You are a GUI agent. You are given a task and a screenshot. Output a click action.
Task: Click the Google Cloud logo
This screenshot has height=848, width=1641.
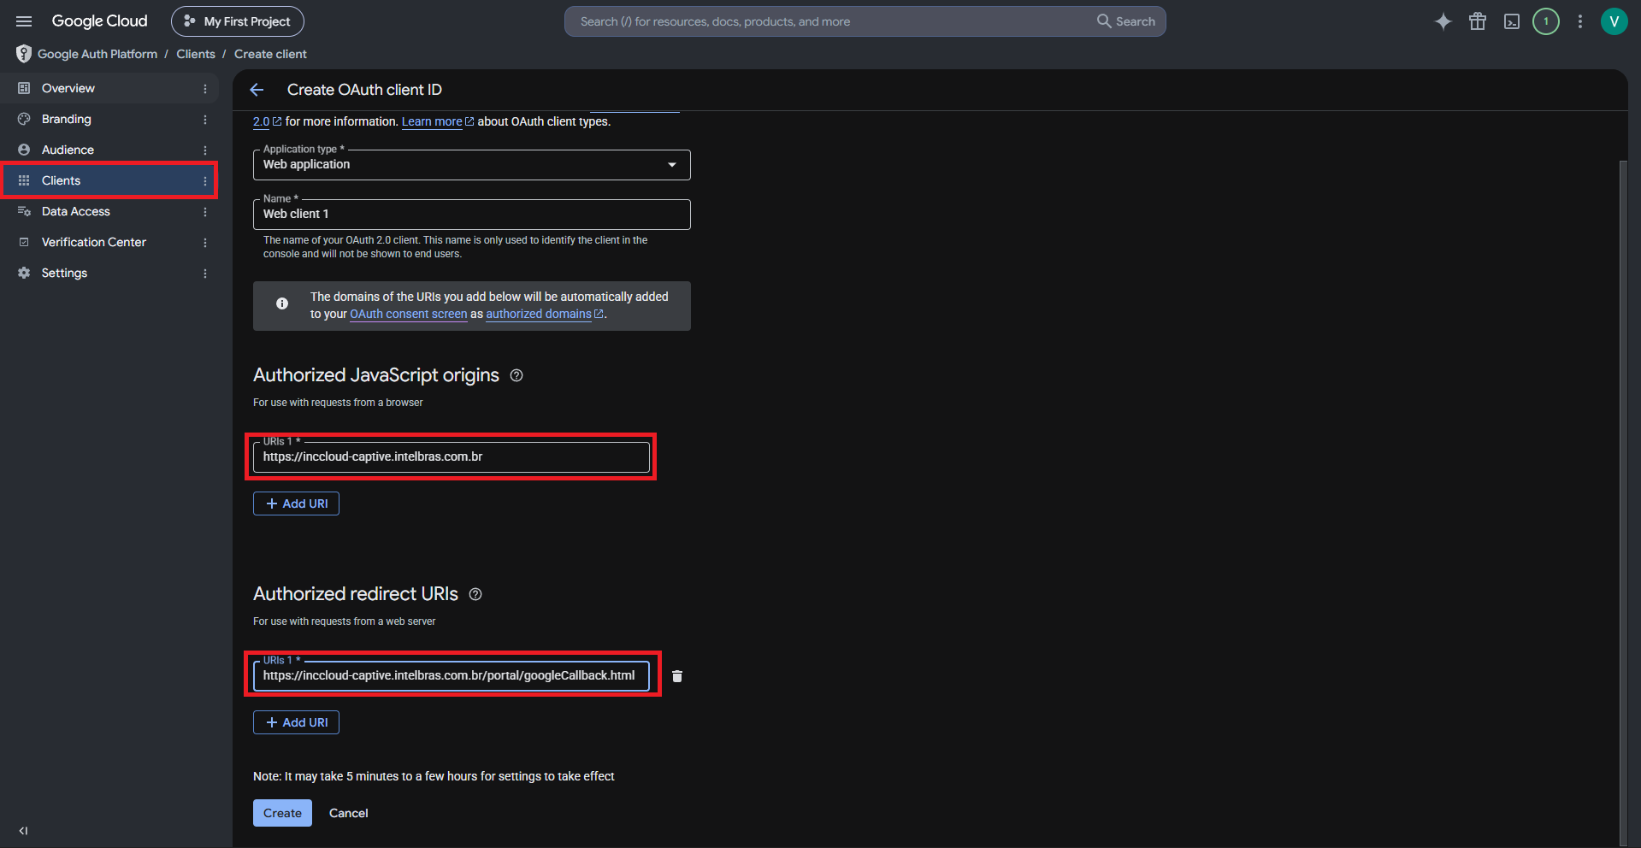(99, 21)
